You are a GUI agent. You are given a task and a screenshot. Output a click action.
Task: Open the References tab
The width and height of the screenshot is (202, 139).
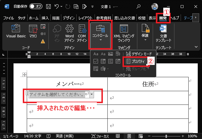tap(104, 18)
